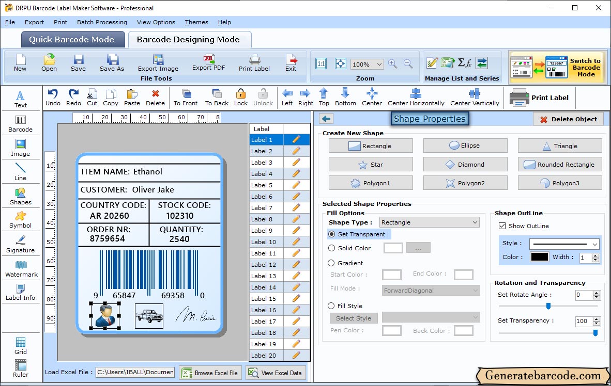Click the Lock icon
Viewport: 611px width, 386px height.
tap(241, 98)
